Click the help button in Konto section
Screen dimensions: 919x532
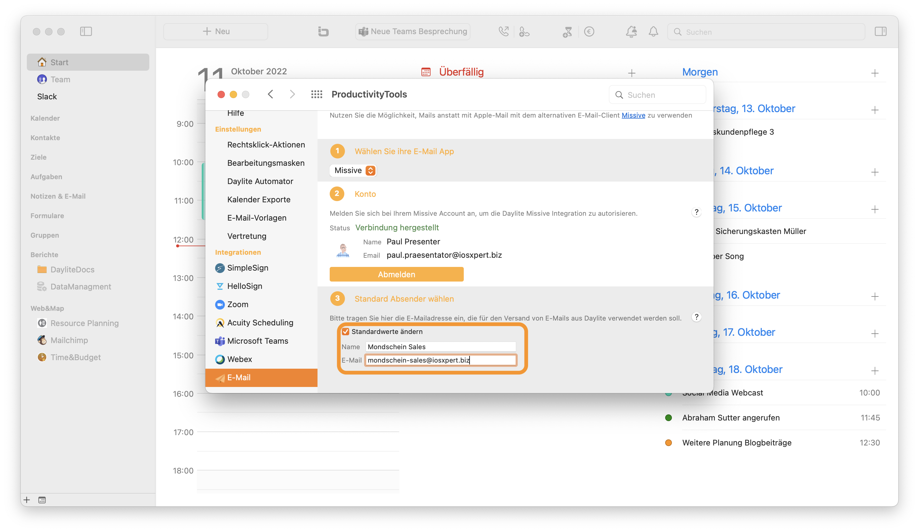point(696,212)
